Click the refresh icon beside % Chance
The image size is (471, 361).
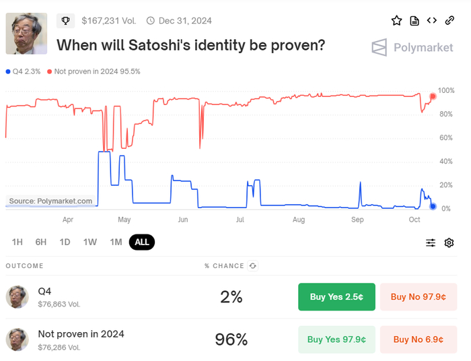[252, 266]
